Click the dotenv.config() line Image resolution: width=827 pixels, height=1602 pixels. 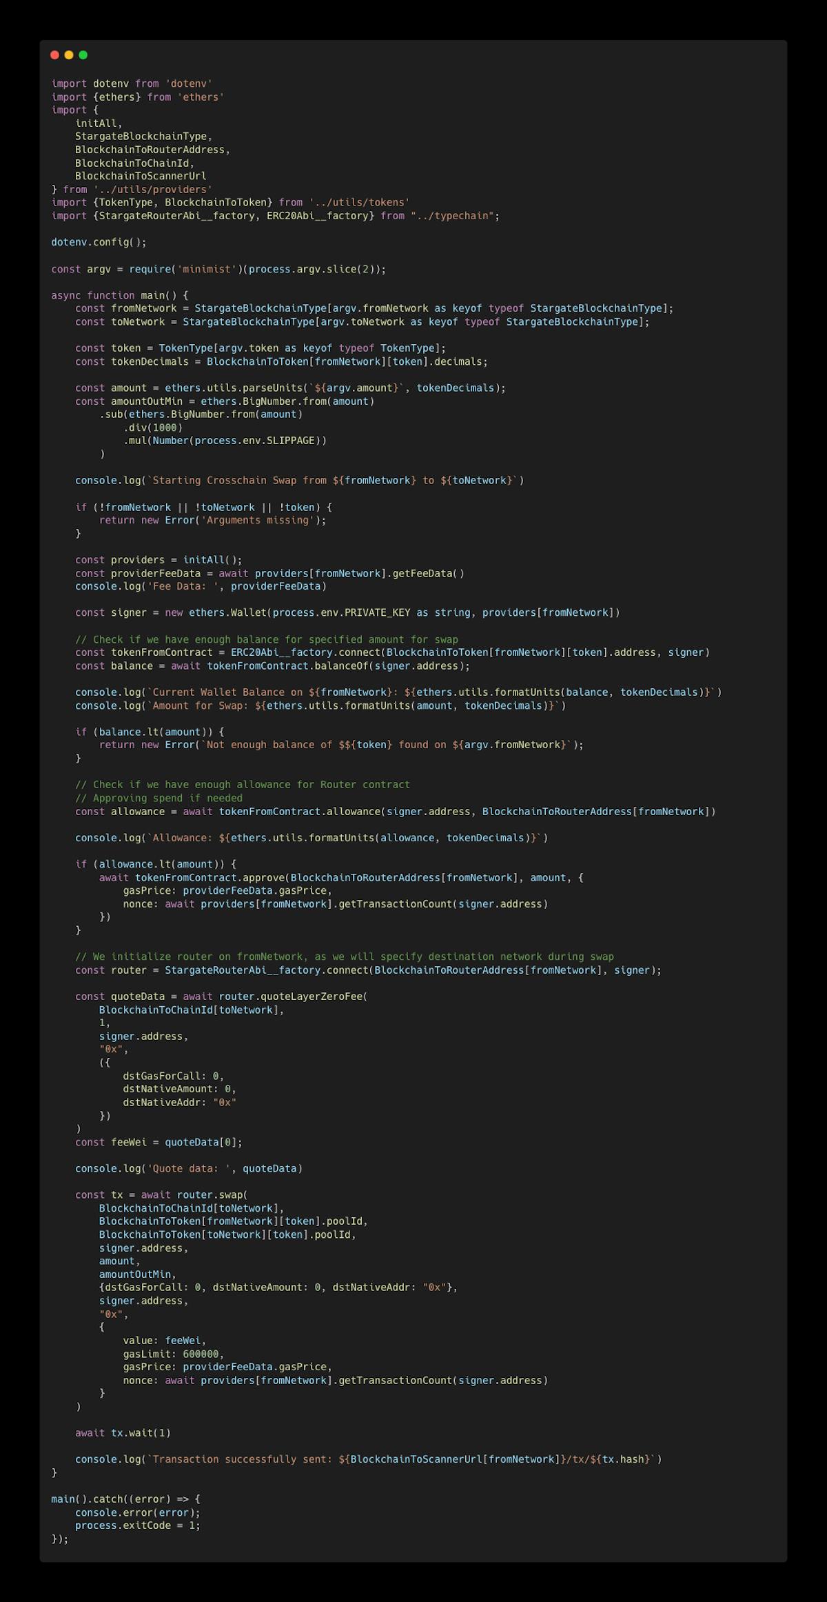pos(99,242)
